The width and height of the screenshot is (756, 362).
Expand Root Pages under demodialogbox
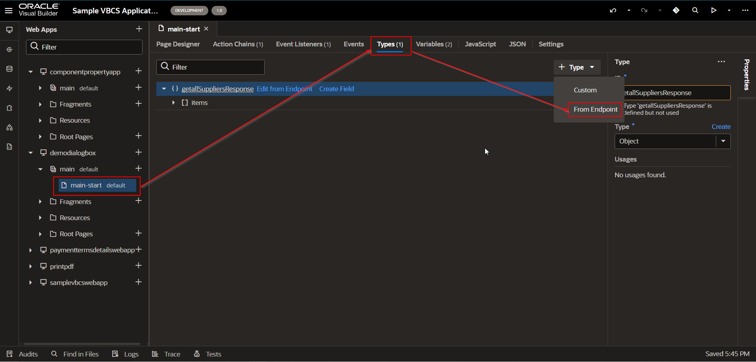40,234
